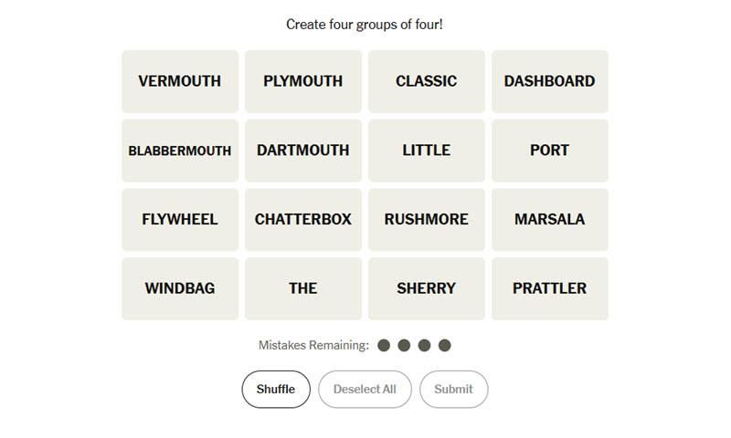Select the VERMOUTH word tile

pos(180,81)
